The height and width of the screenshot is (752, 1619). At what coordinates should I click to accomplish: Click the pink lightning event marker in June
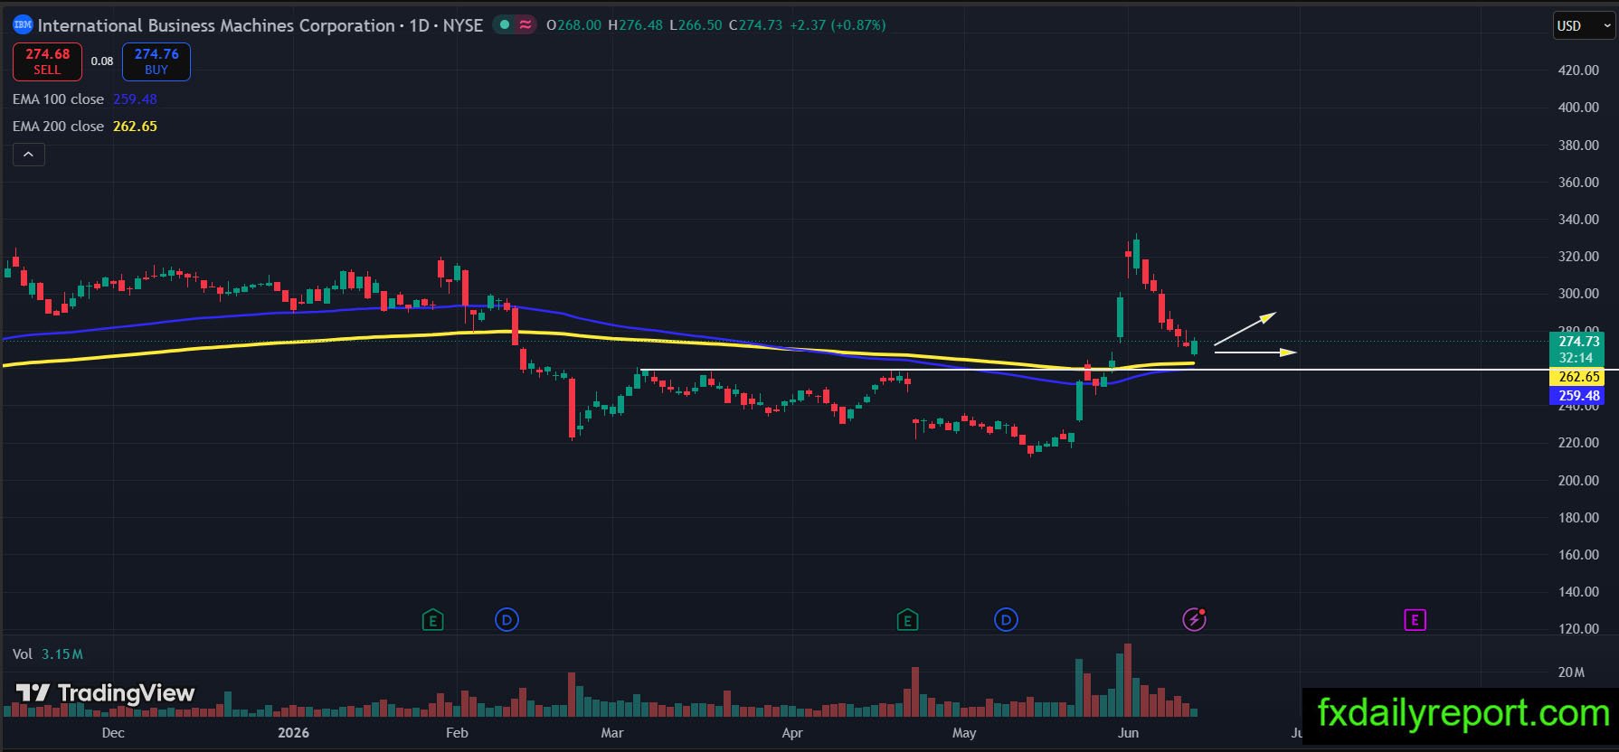pyautogui.click(x=1195, y=620)
